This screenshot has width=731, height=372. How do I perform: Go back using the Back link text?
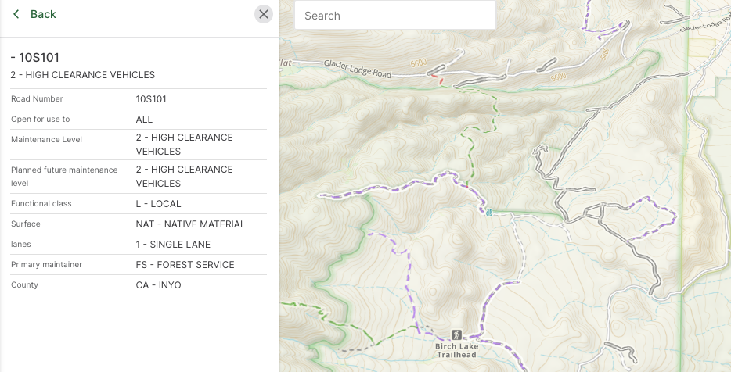pos(43,14)
